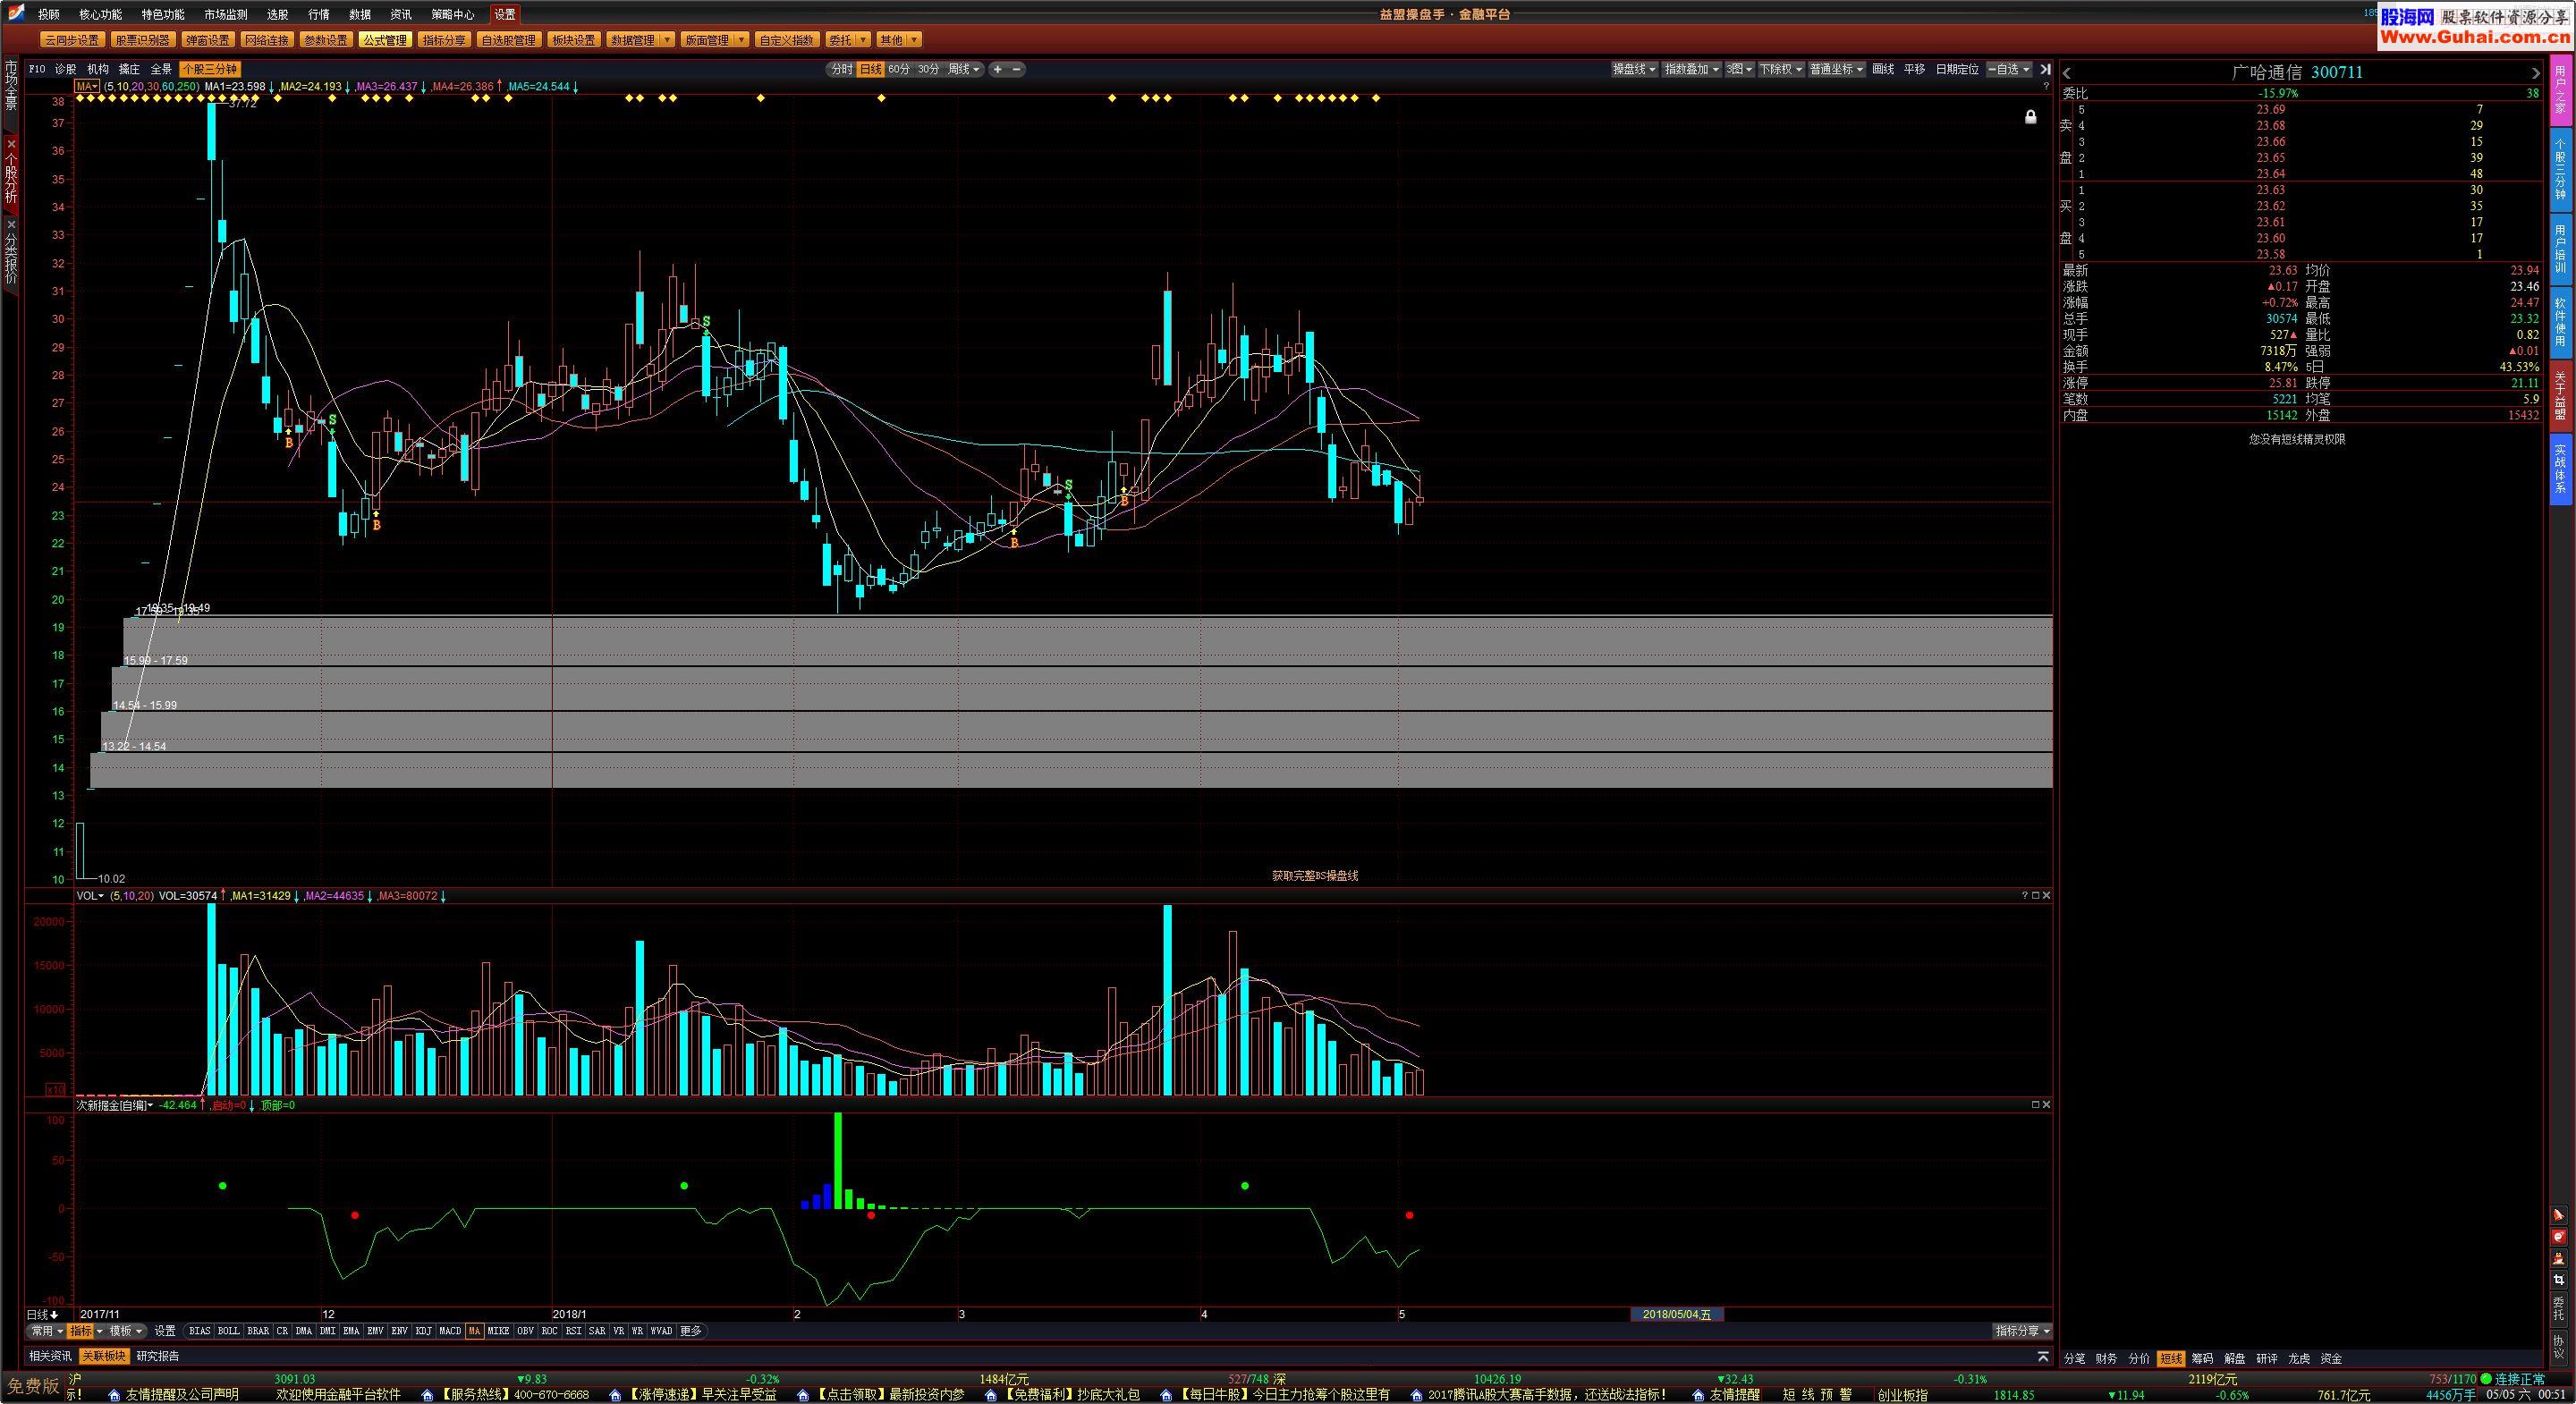Screen dimensions: 2576x1404
Task: Click the rocket icon in right sidebar
Action: (2558, 1215)
